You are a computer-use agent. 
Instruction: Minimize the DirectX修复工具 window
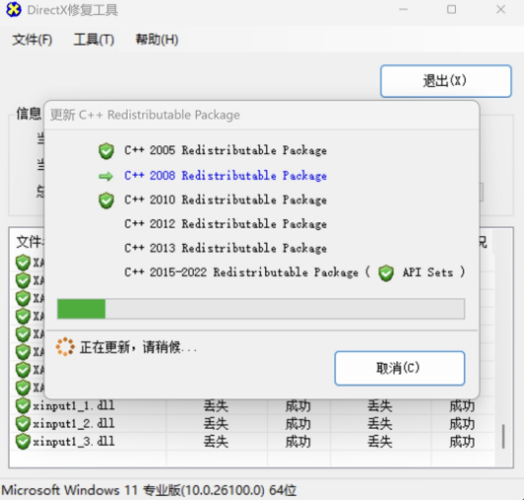coord(403,9)
